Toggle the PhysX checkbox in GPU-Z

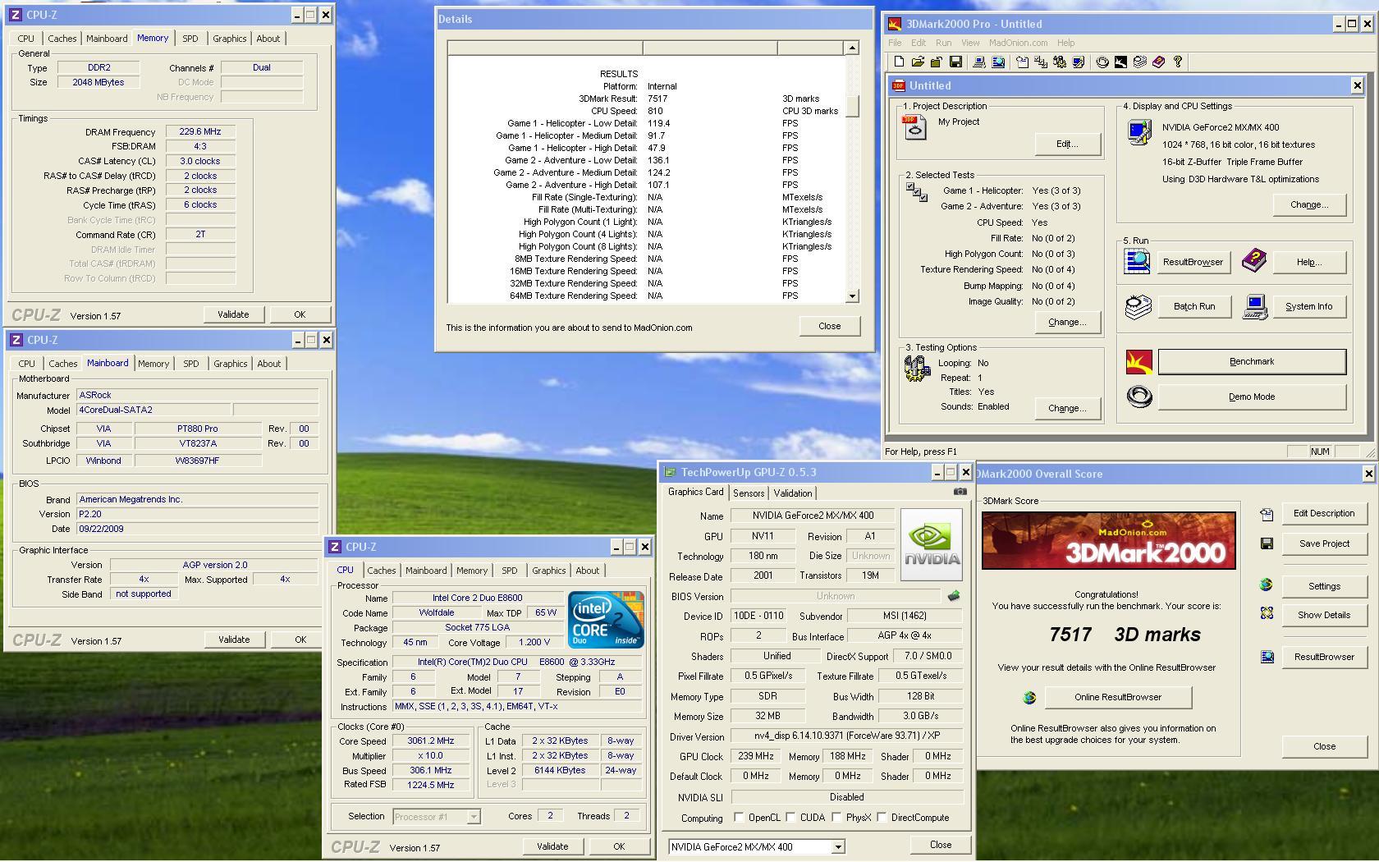[836, 818]
